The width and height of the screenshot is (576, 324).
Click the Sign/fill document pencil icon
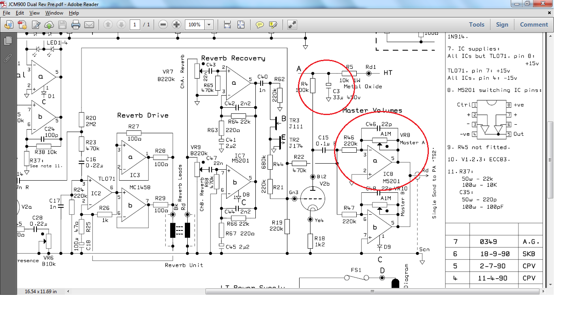[x=36, y=25]
